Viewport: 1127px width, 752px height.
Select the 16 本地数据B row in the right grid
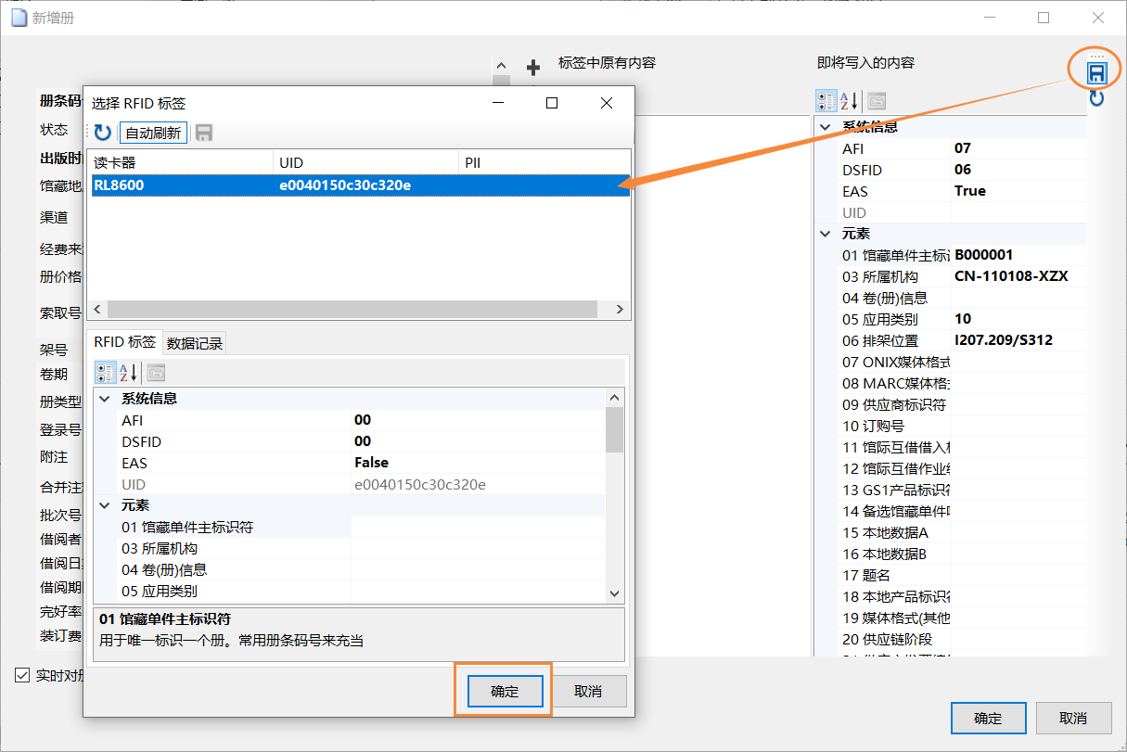(x=950, y=554)
